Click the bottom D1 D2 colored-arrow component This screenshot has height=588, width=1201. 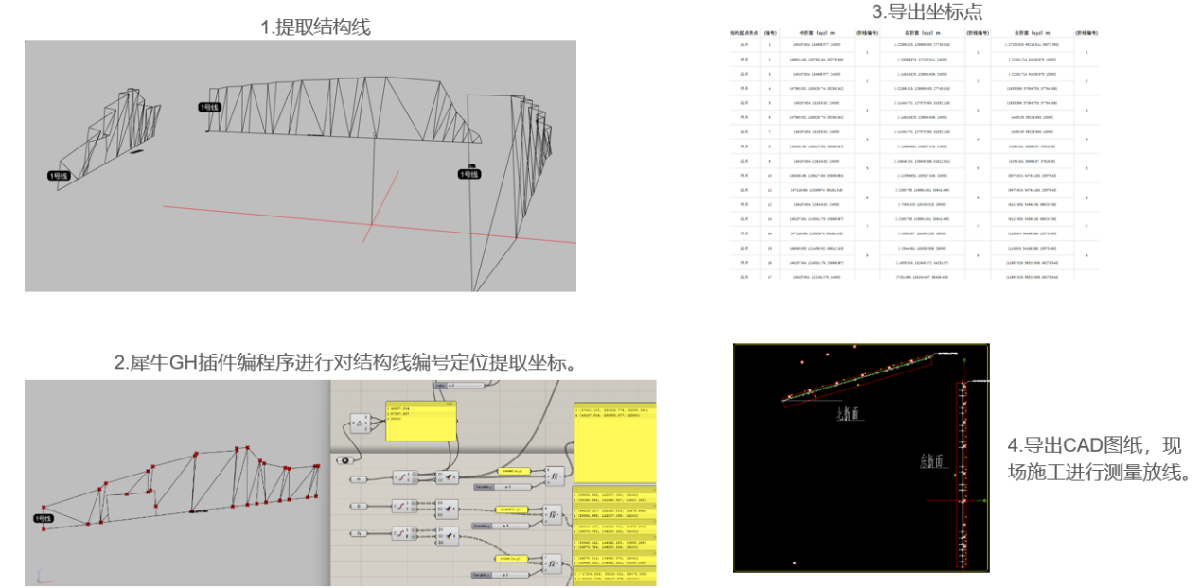[446, 536]
